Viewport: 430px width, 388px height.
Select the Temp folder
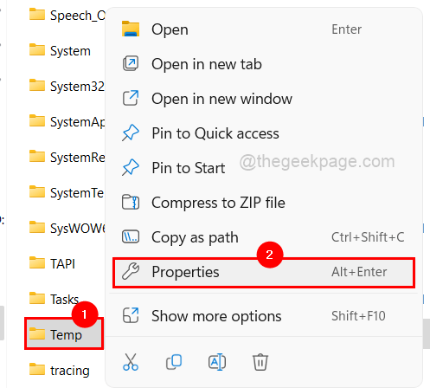[x=64, y=334]
